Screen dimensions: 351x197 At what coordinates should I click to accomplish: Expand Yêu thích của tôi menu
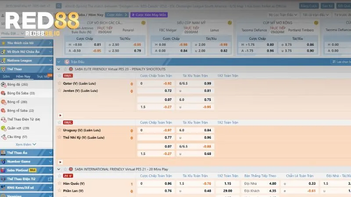point(27,43)
